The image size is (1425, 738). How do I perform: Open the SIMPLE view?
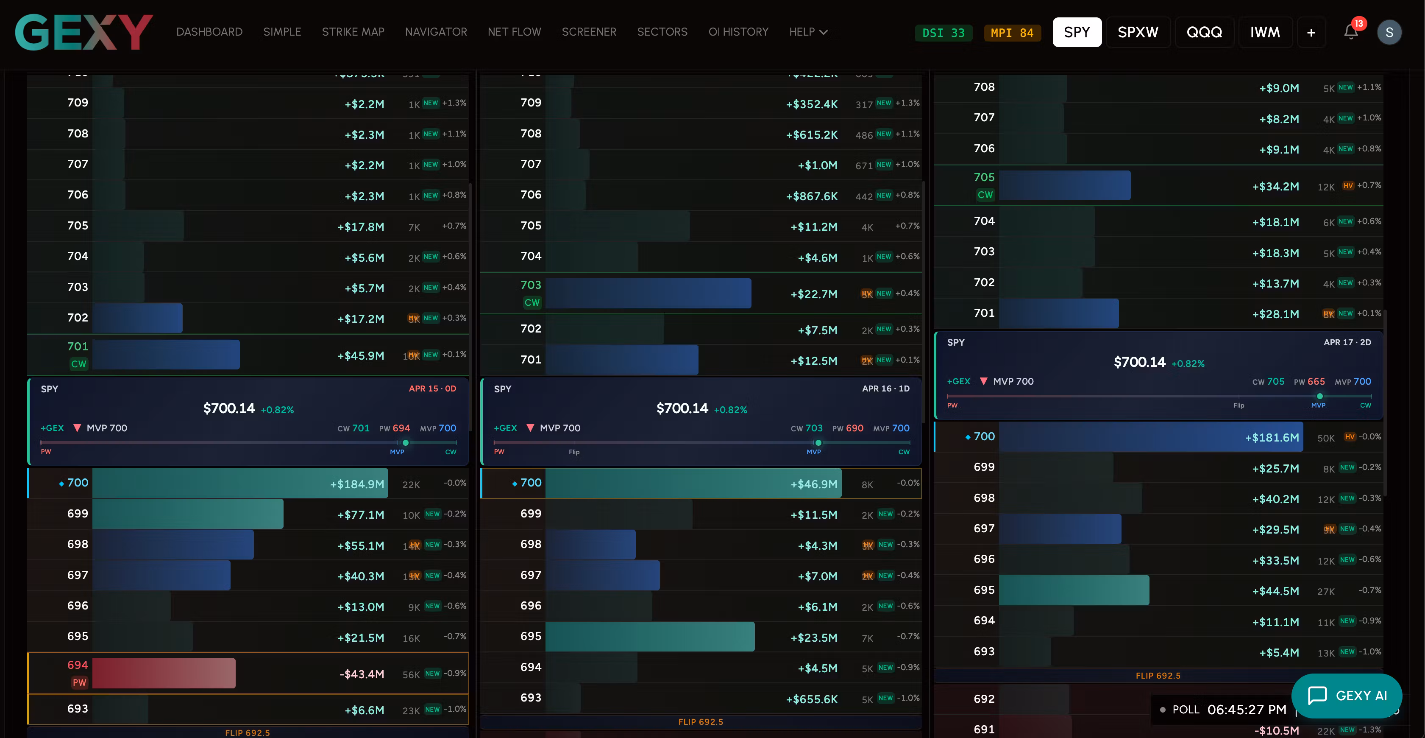coord(282,32)
